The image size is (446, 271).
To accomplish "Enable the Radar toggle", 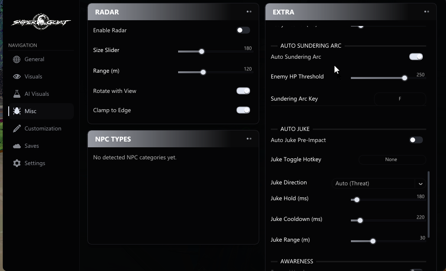I will coord(243,30).
